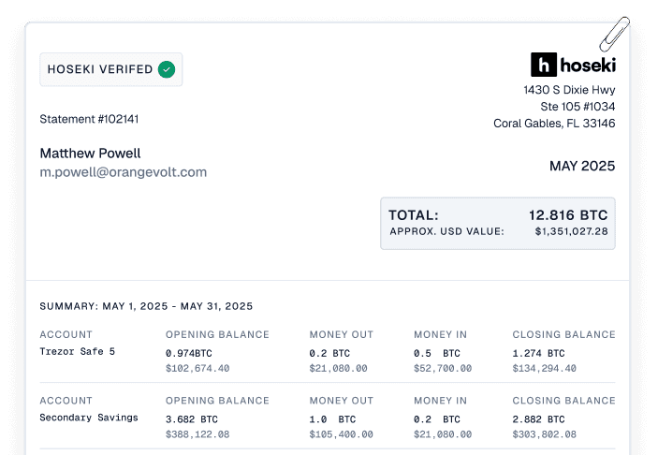Click the Hoseki Verified badge
This screenshot has height=455, width=658.
pos(110,69)
